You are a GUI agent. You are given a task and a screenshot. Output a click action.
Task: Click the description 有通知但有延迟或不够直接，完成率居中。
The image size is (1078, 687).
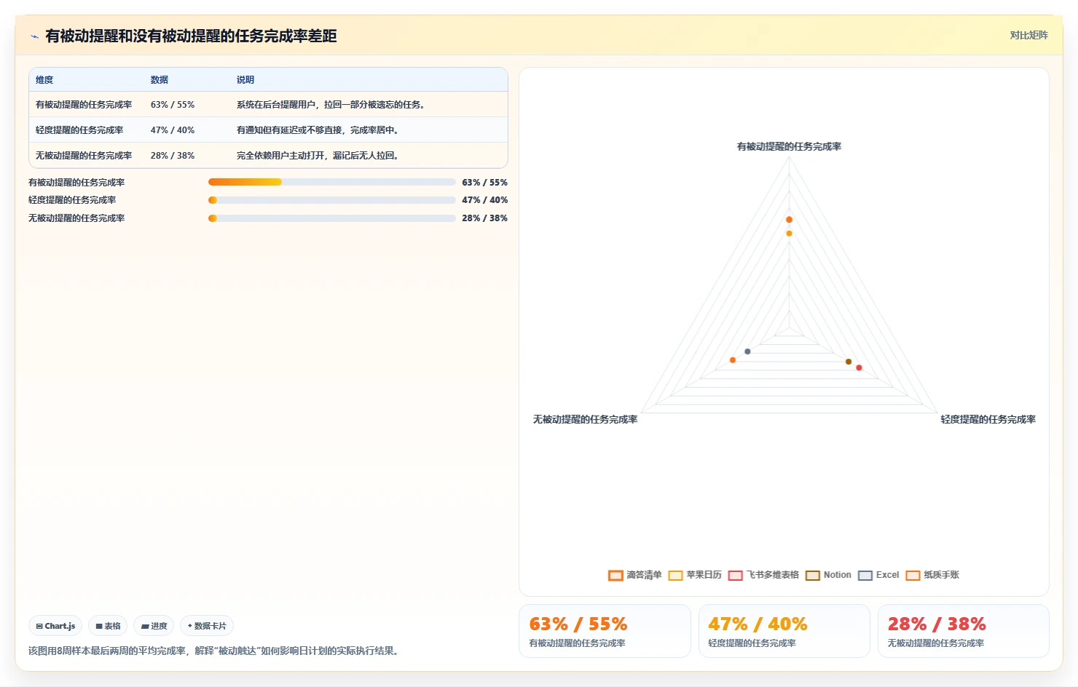pos(318,130)
